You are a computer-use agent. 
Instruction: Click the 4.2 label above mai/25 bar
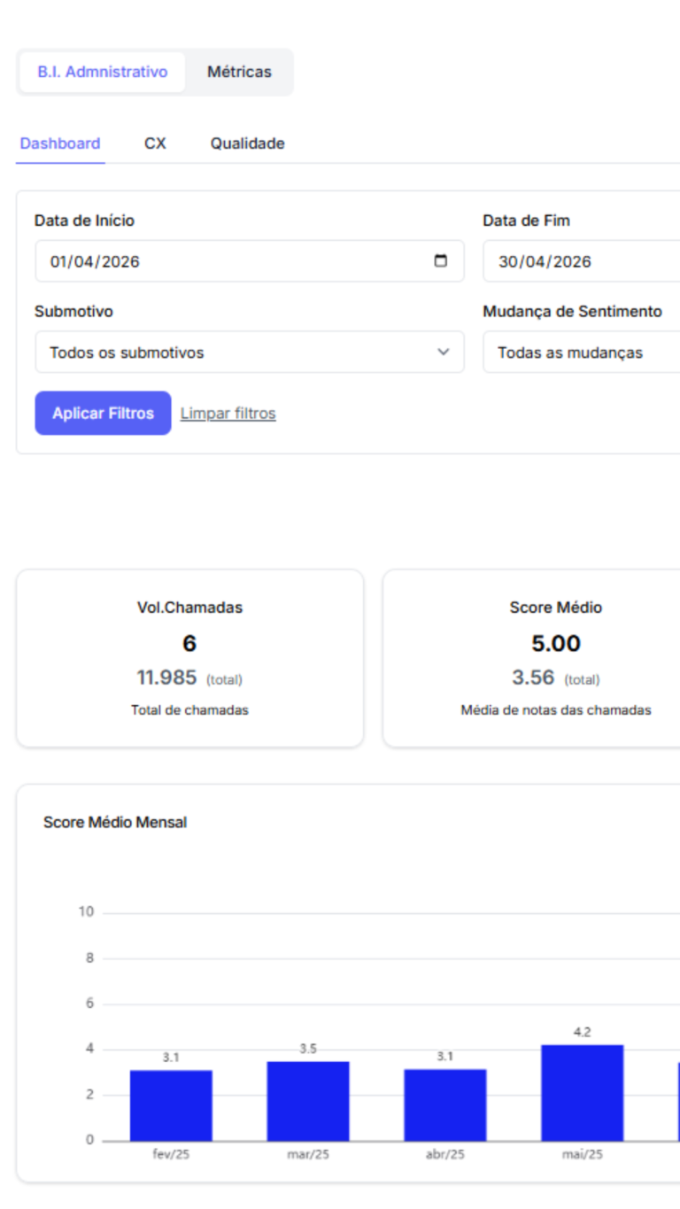tap(583, 1032)
